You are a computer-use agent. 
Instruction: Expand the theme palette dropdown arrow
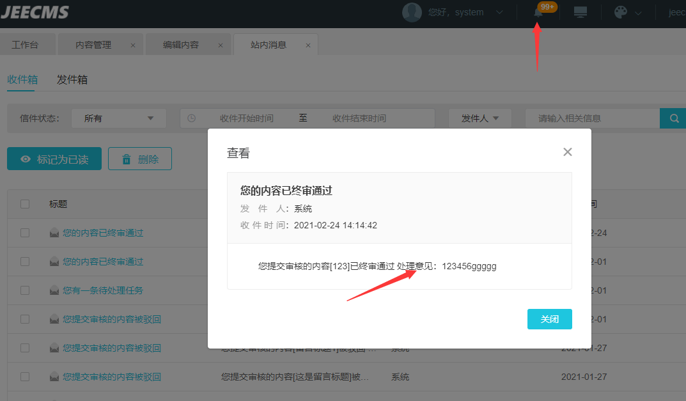pyautogui.click(x=638, y=13)
